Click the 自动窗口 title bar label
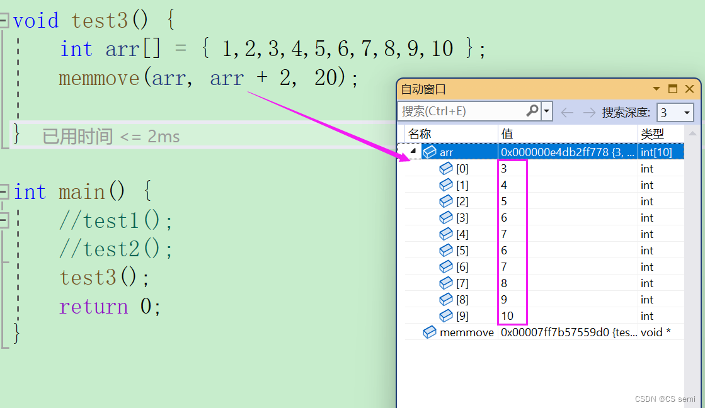Screen dimensions: 705x408 [423, 89]
